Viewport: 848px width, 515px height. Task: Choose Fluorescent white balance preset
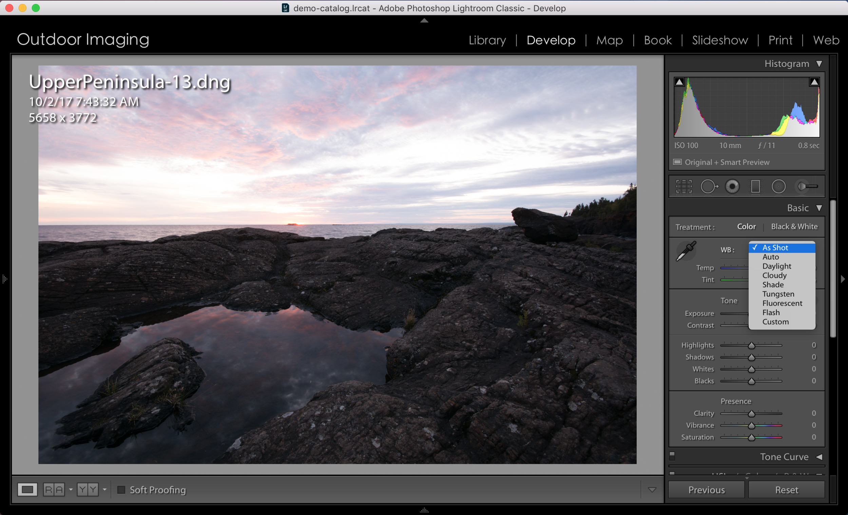782,304
